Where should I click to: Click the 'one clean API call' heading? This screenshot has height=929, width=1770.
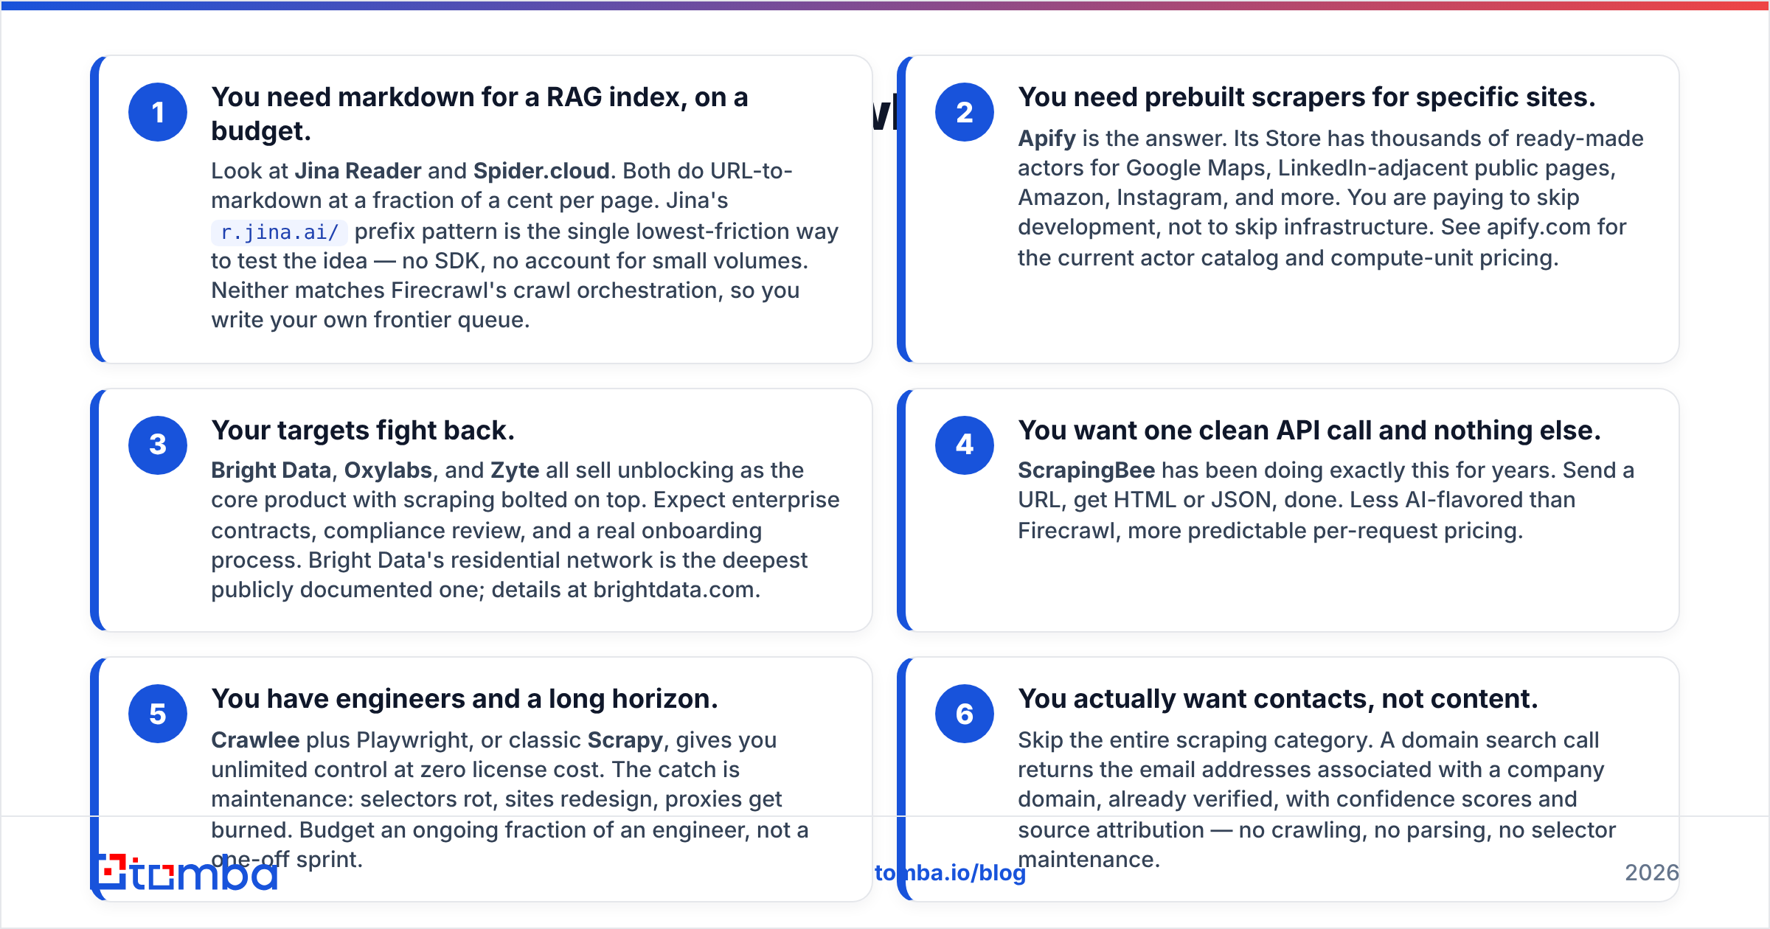(x=1309, y=431)
